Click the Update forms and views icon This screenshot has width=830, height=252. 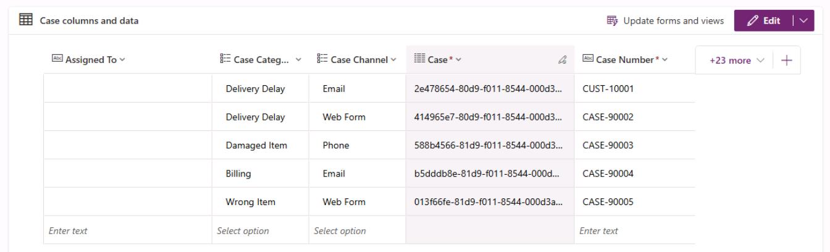coord(613,21)
